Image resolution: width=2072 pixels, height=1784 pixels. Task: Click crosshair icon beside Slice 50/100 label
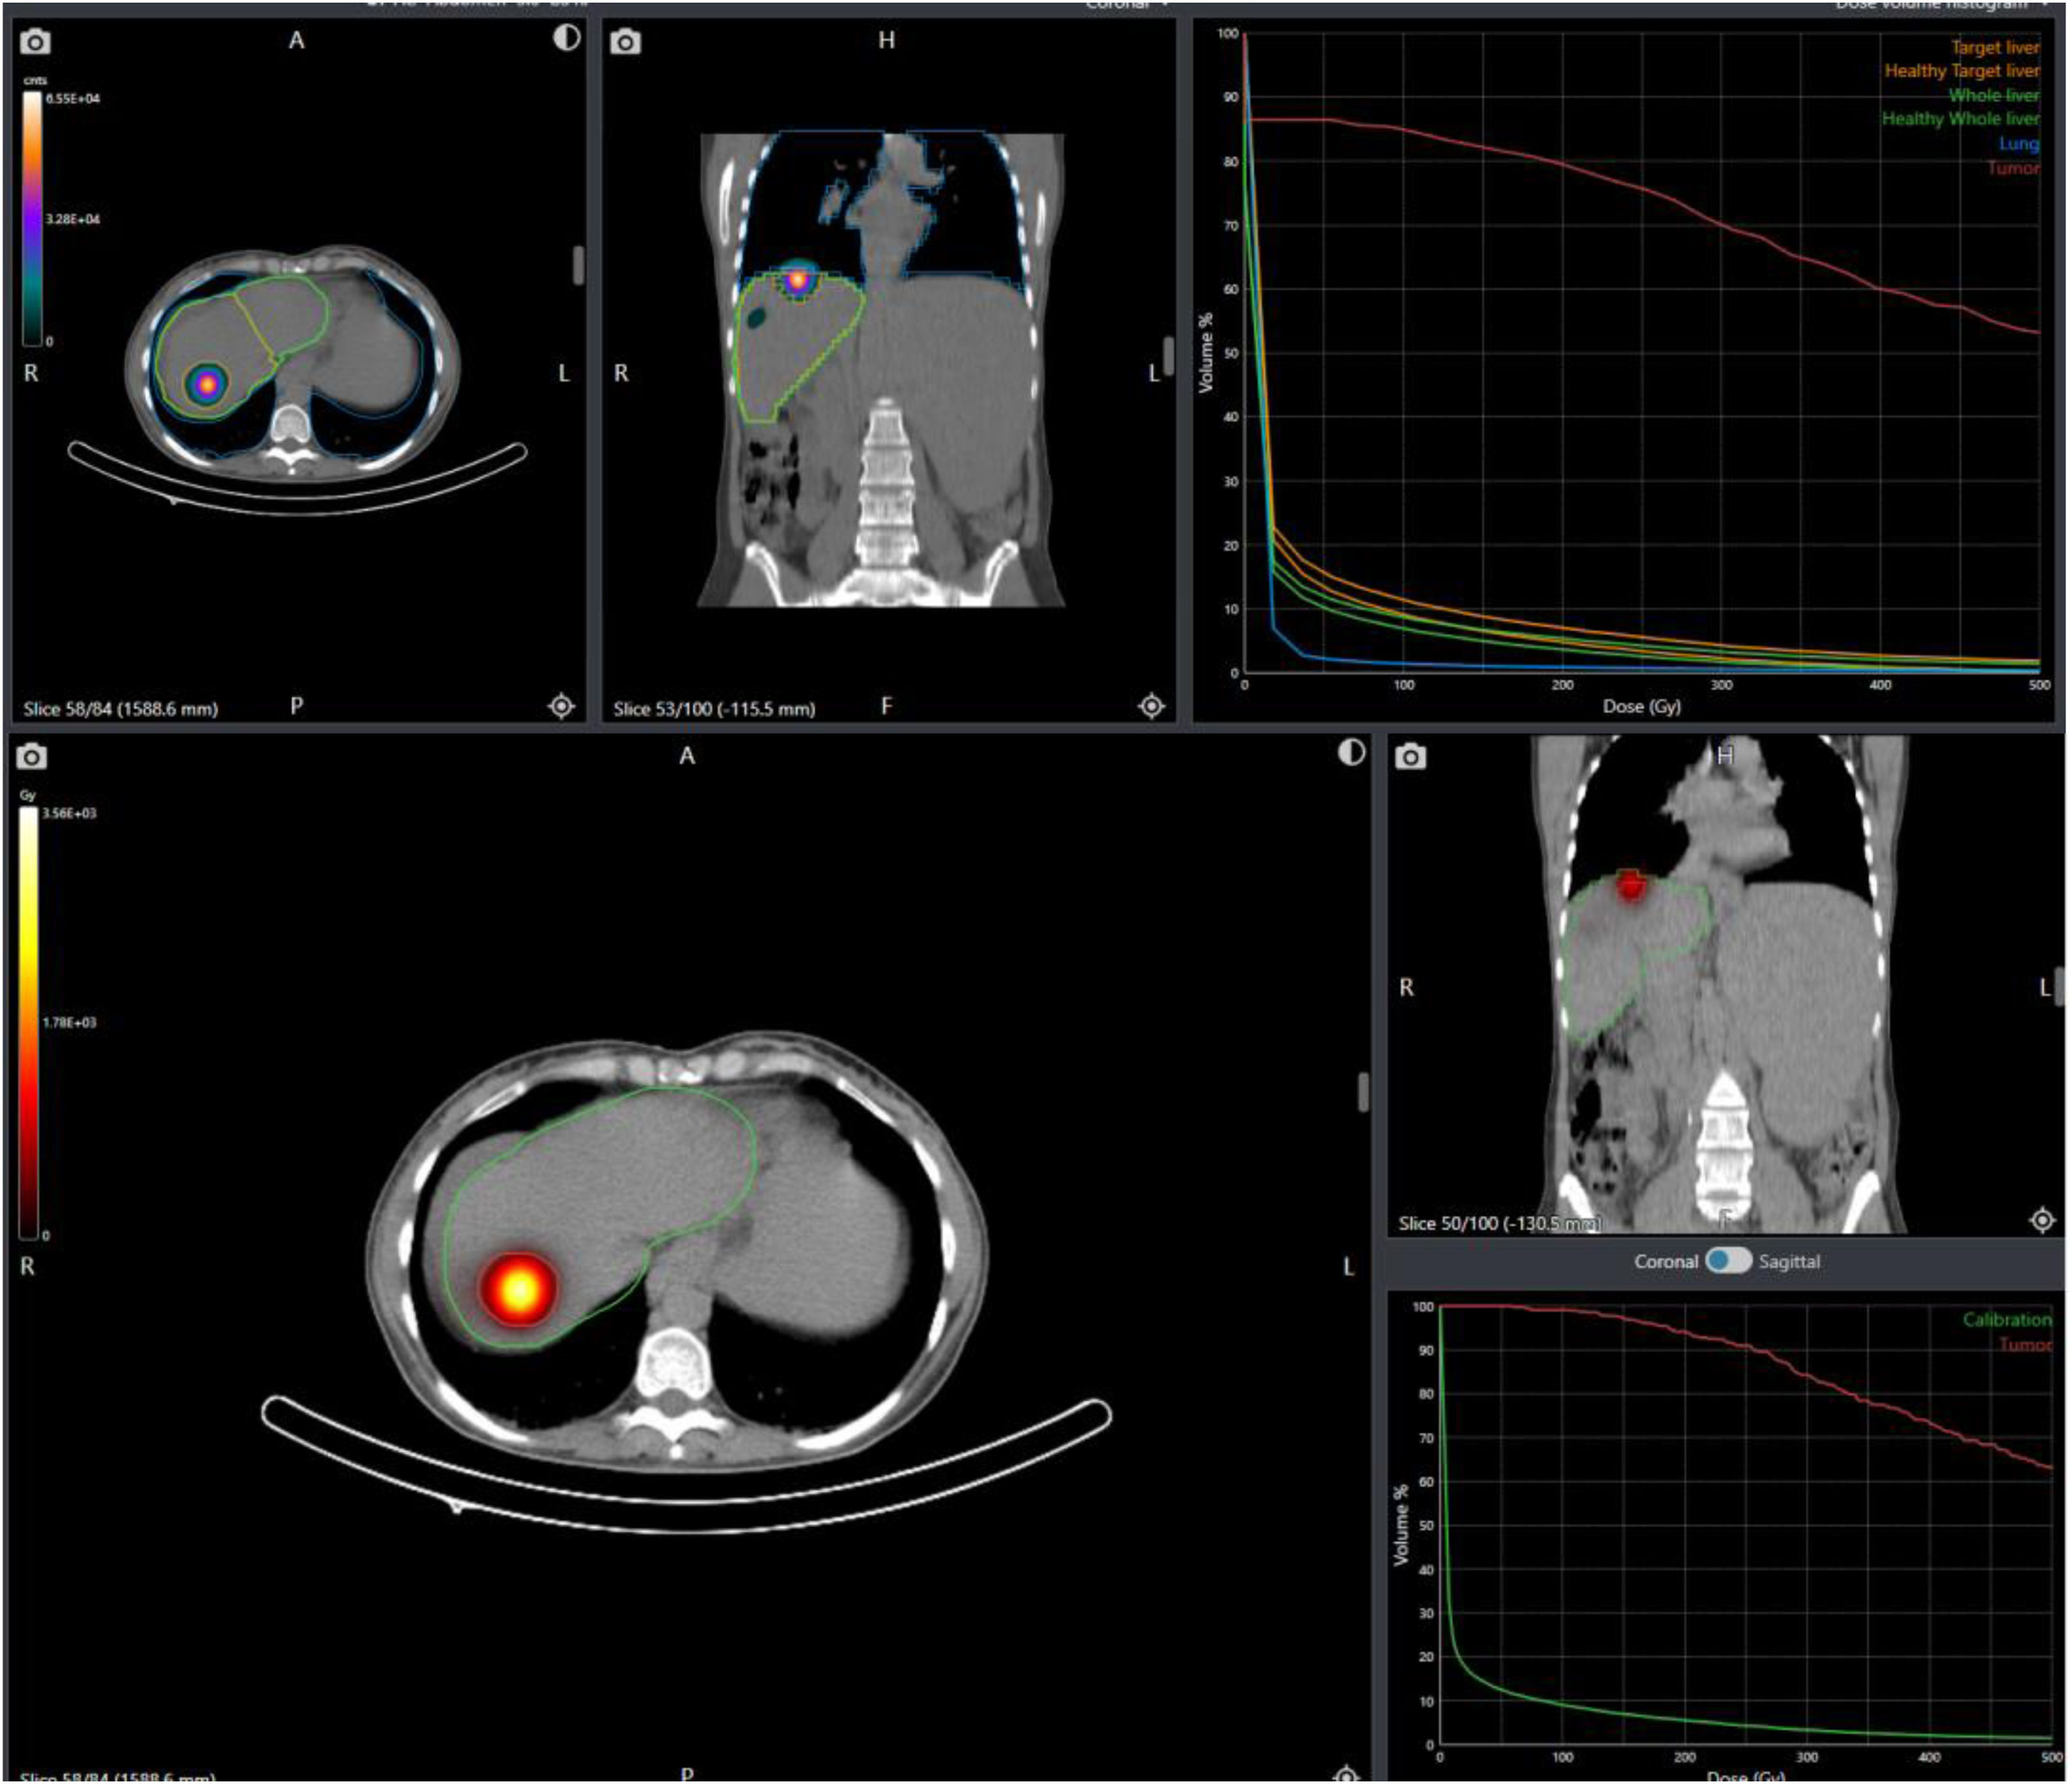tap(2042, 1221)
